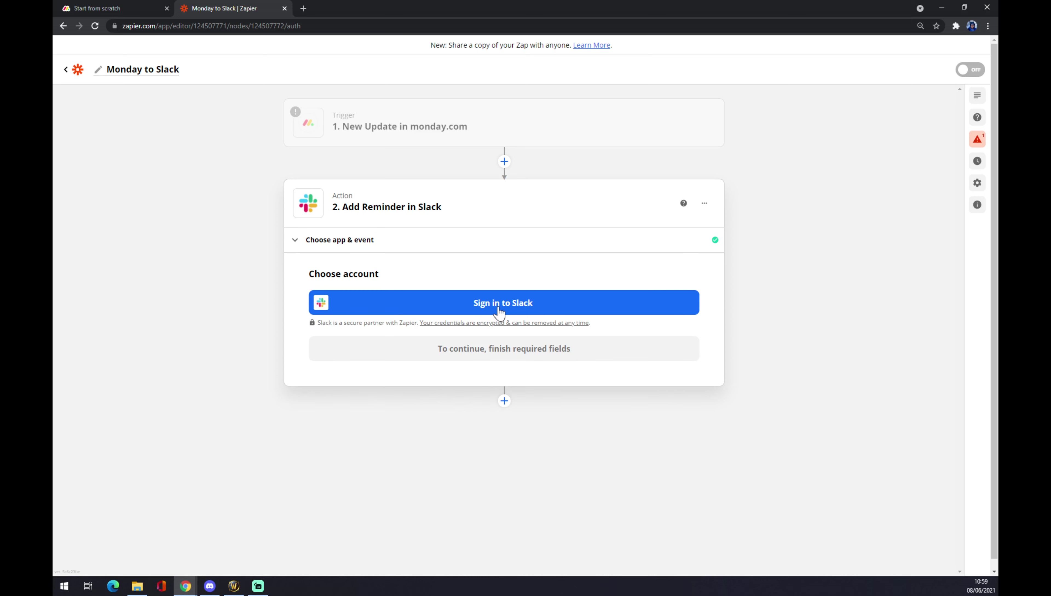Open the Zap history clock icon
The height and width of the screenshot is (596, 1051).
[x=977, y=161]
